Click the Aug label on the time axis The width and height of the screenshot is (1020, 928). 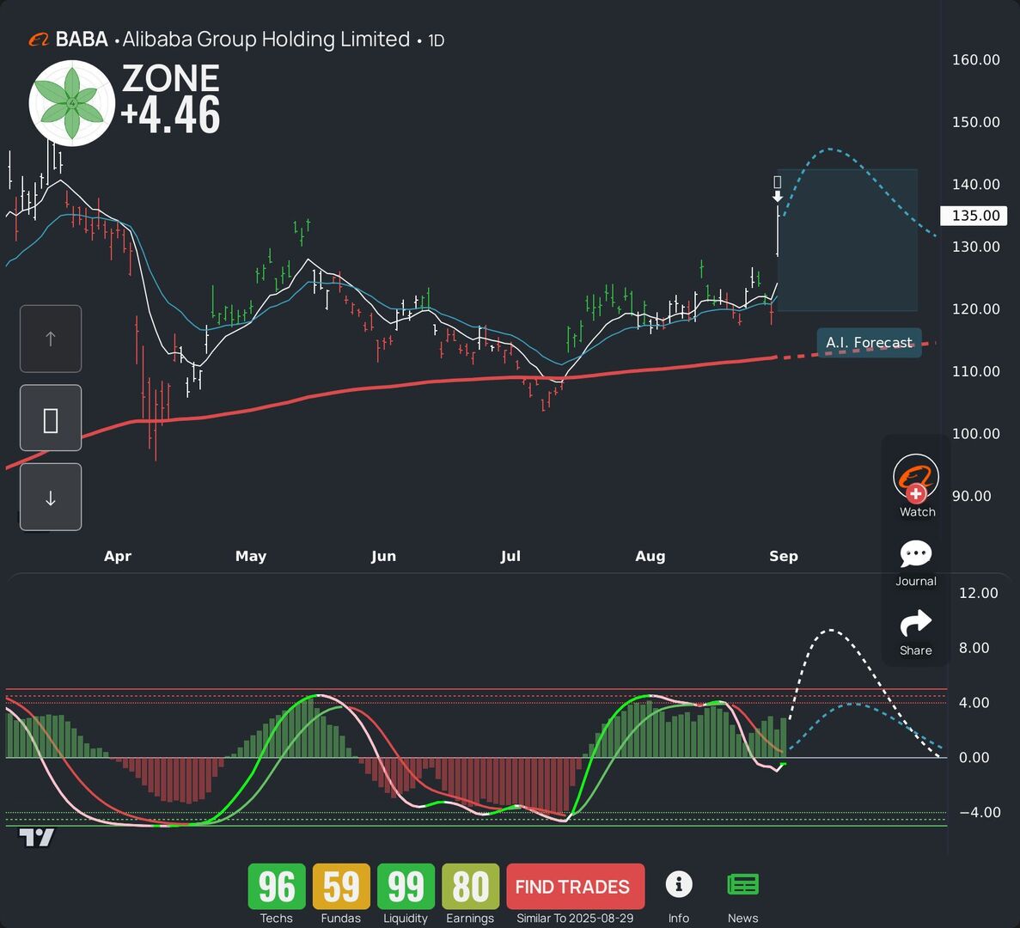650,556
